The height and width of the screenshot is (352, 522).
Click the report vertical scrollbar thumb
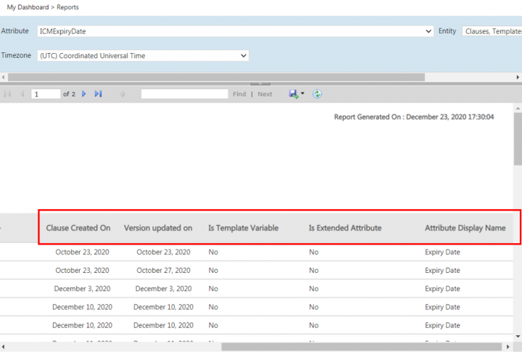pos(518,138)
